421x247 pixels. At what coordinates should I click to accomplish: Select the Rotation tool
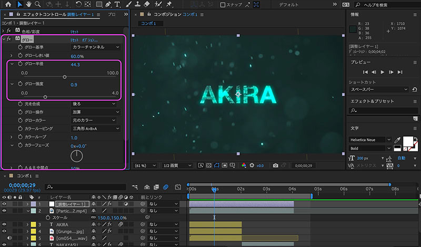pos(78,4)
